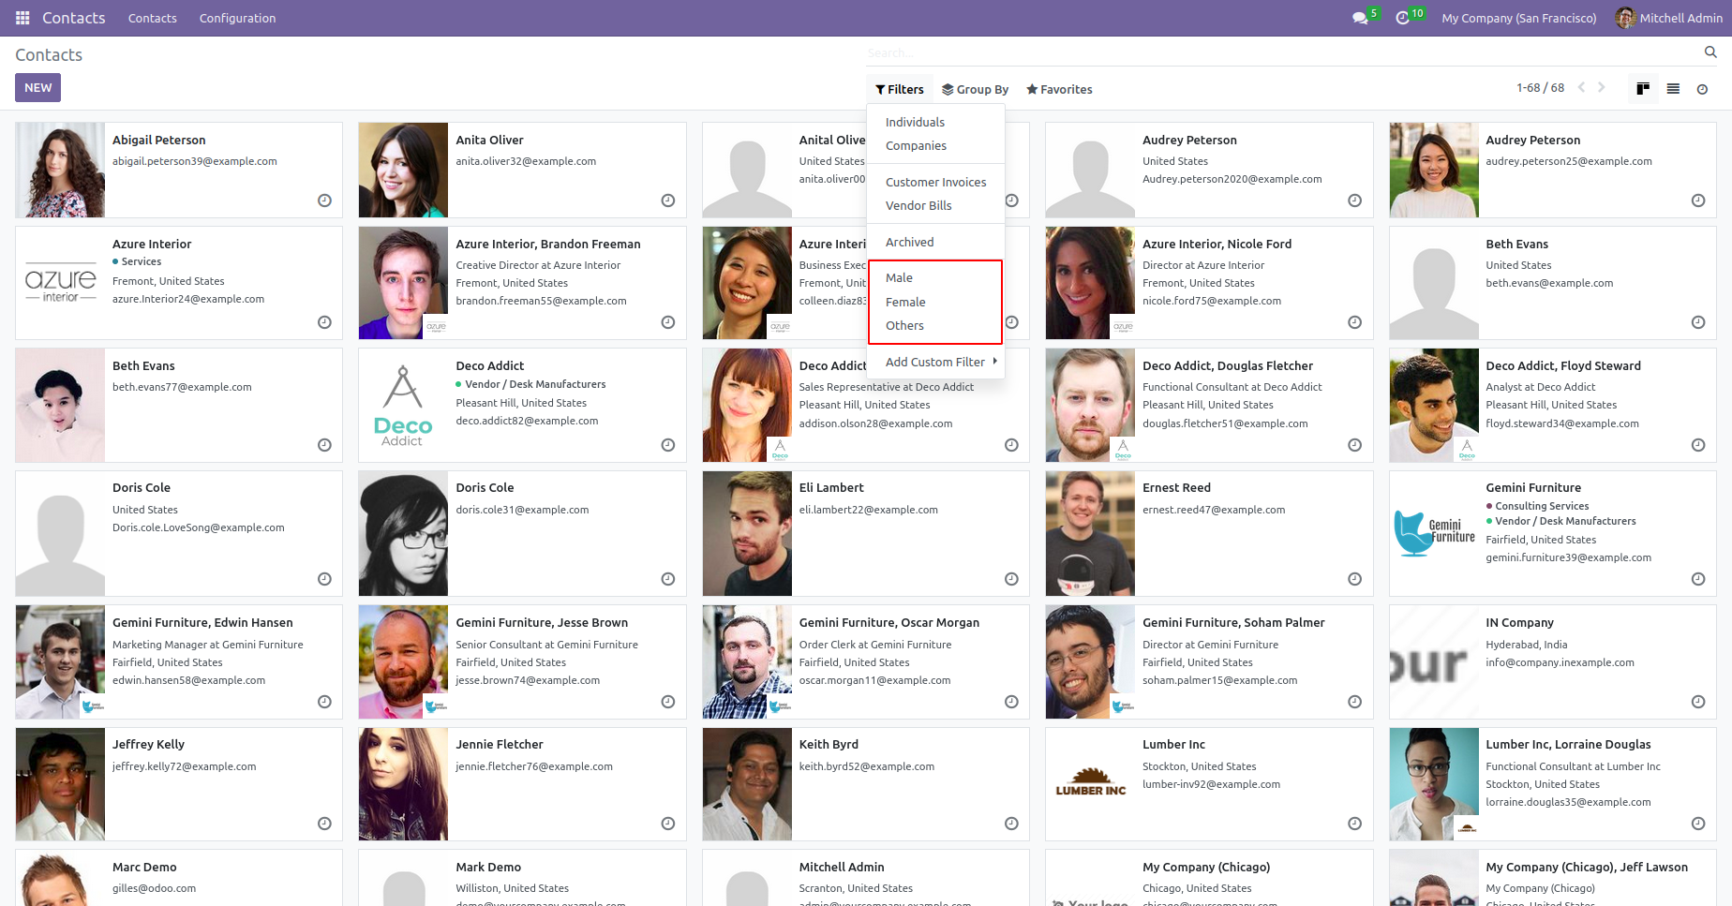The height and width of the screenshot is (906, 1732).
Task: Open activity clock on Audrey Peterson audrey.peterson25 card
Action: point(1698,201)
